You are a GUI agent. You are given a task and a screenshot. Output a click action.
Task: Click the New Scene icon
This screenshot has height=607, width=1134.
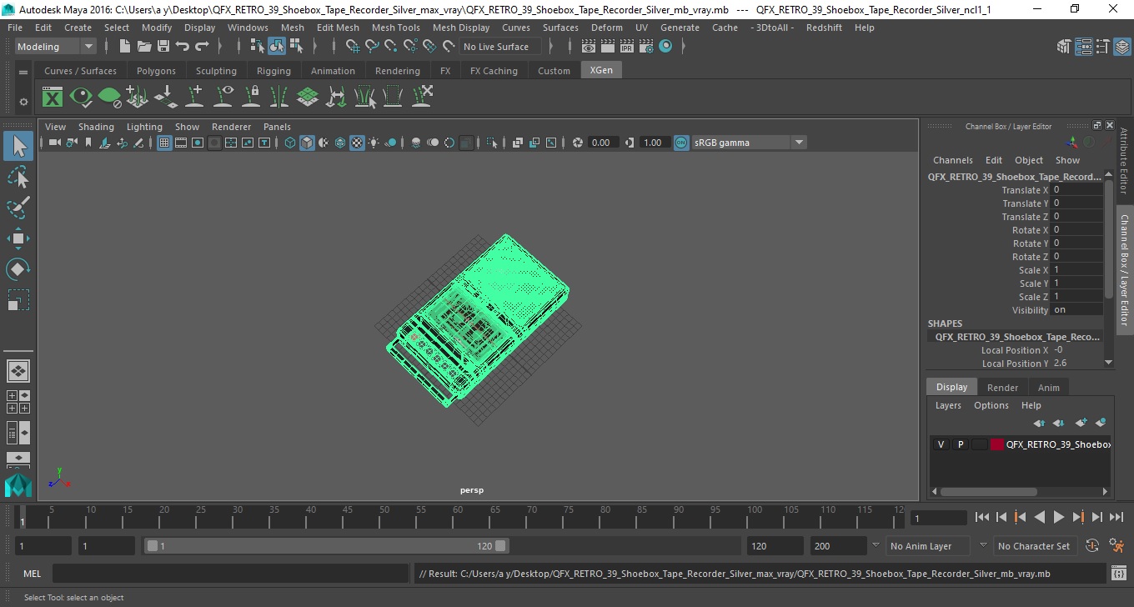pos(125,47)
